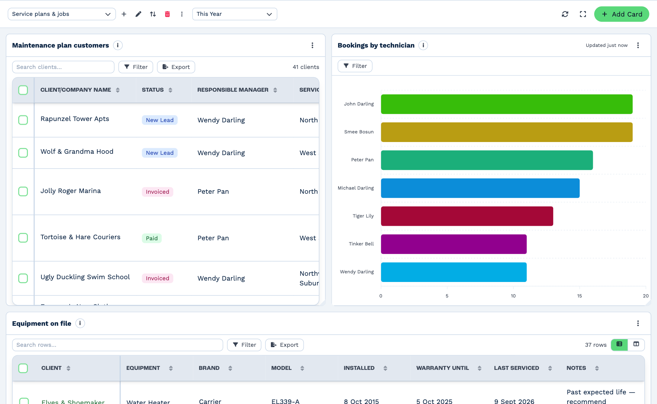The width and height of the screenshot is (657, 404).
Task: Tick checkbox for Rapunzel Tower Apts
Action: [23, 120]
